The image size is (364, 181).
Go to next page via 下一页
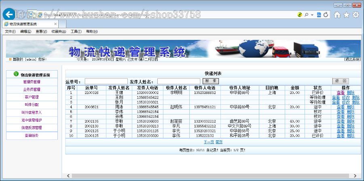pos(209,142)
